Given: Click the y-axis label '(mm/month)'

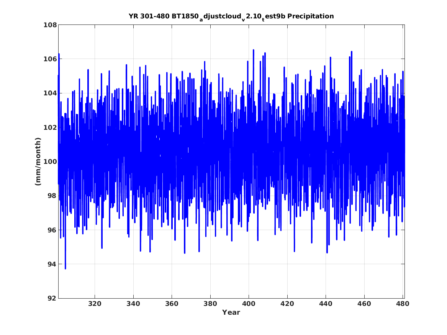Looking at the screenshot, I should click(x=38, y=162).
